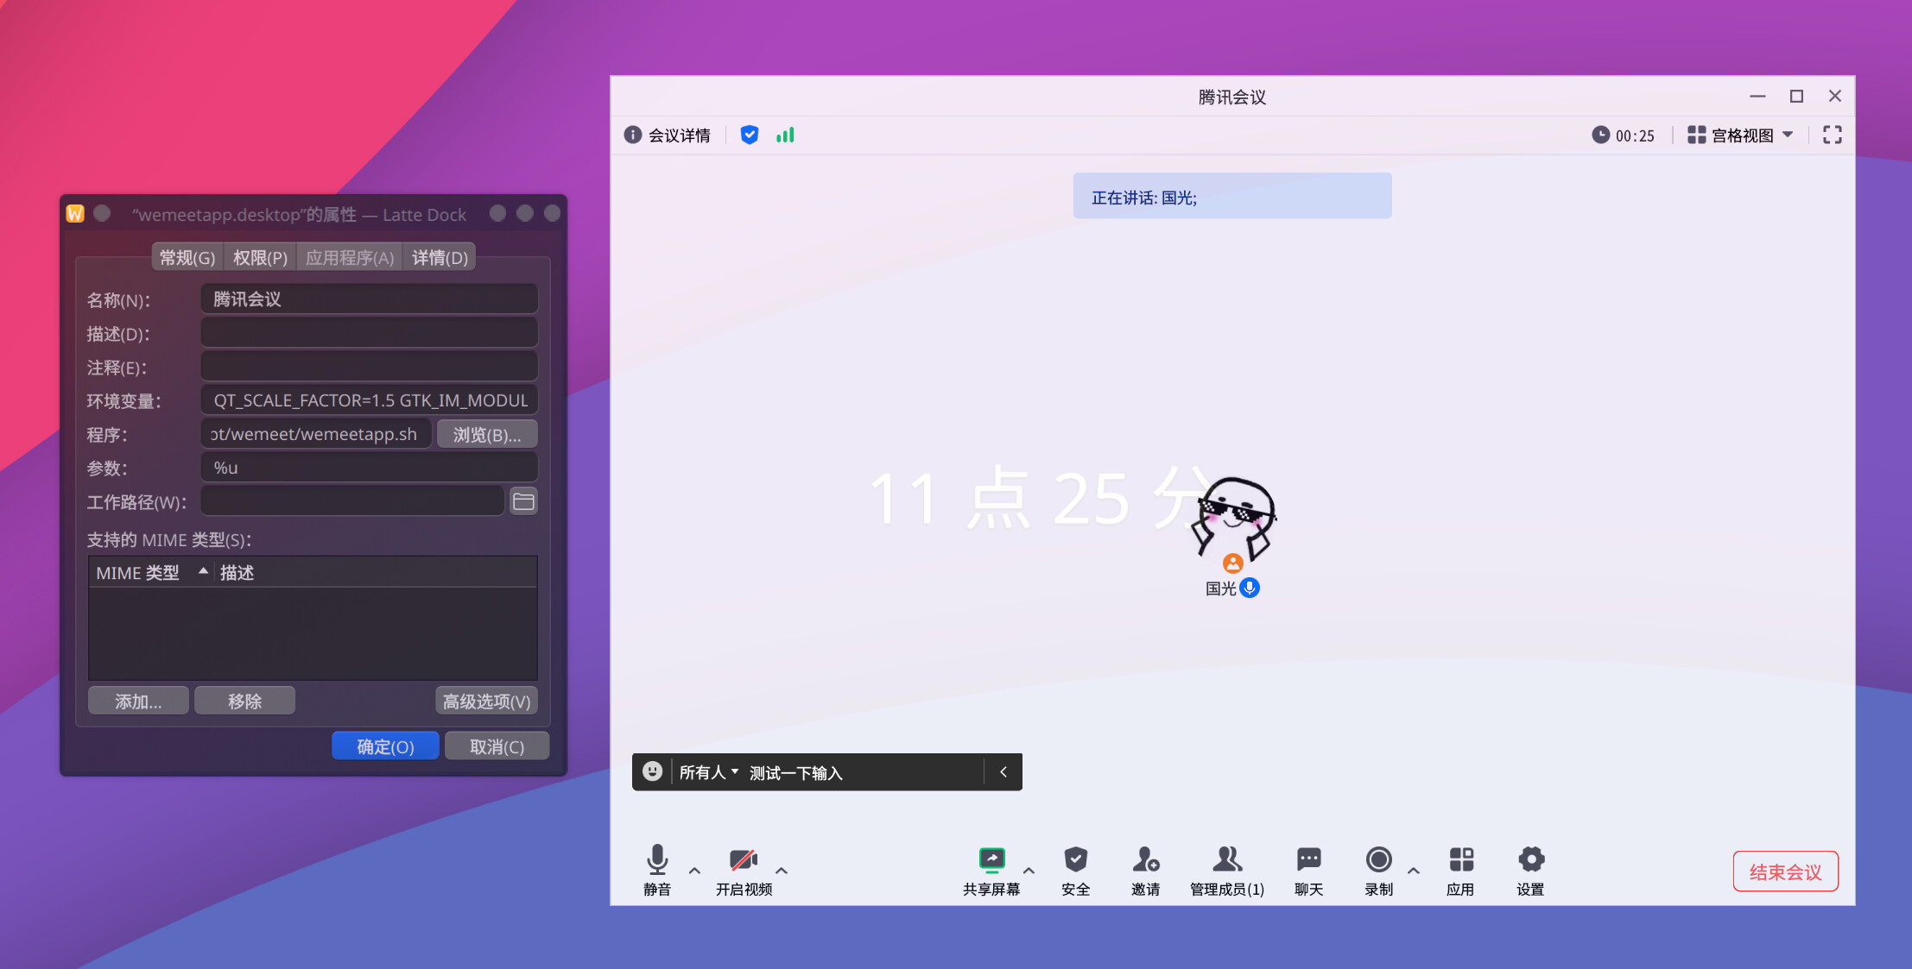End the meeting with 结束会议

(1785, 871)
